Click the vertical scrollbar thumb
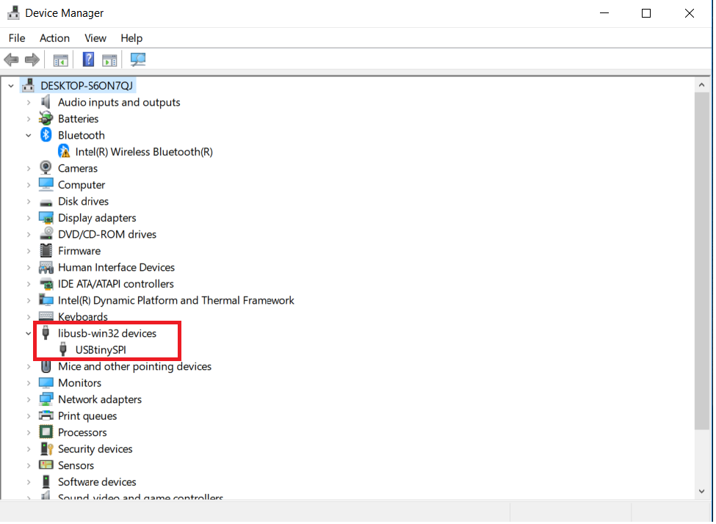The image size is (716, 524). coord(702,261)
